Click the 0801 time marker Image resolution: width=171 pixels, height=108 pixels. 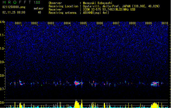click(x=18, y=23)
